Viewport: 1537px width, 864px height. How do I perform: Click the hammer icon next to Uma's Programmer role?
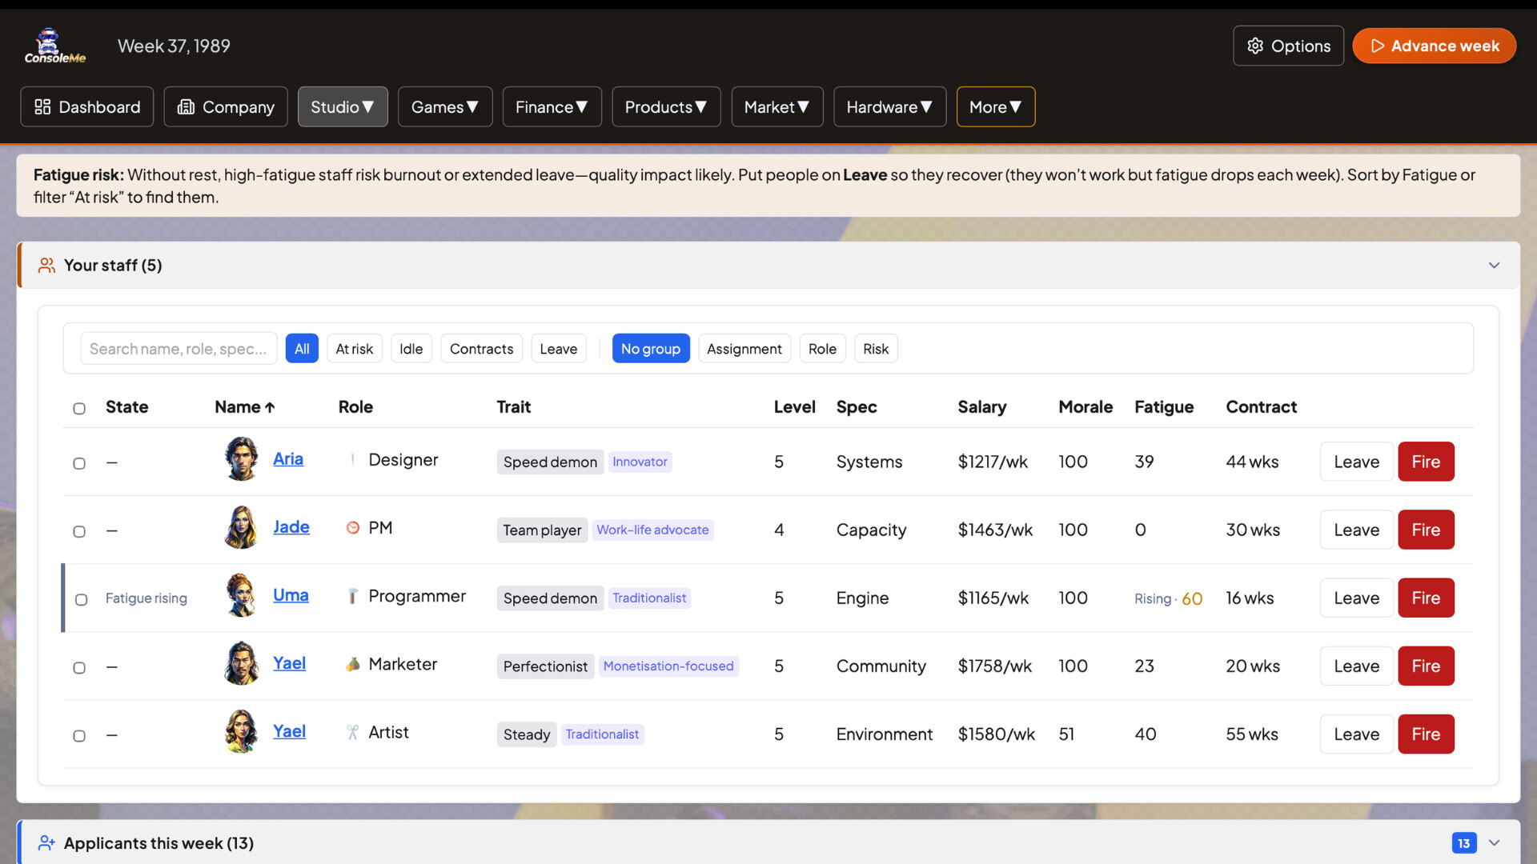(x=352, y=596)
